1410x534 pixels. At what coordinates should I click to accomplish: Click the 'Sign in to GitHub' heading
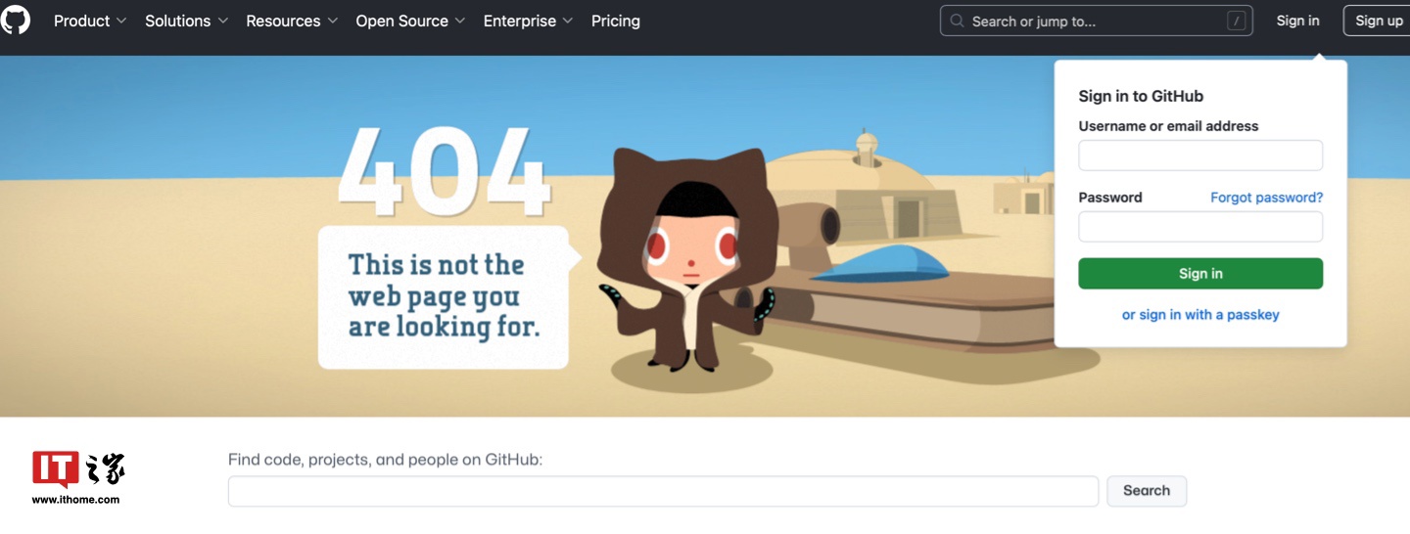pyautogui.click(x=1141, y=96)
